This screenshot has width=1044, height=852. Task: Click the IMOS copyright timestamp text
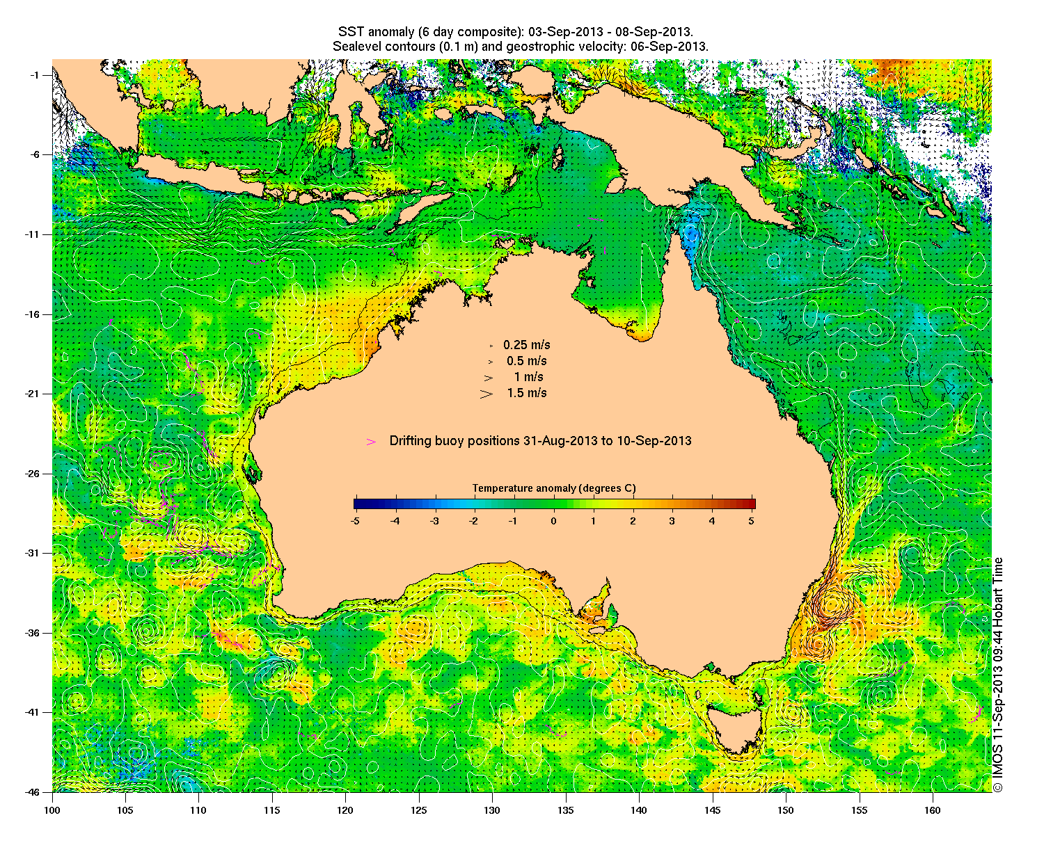coord(998,675)
